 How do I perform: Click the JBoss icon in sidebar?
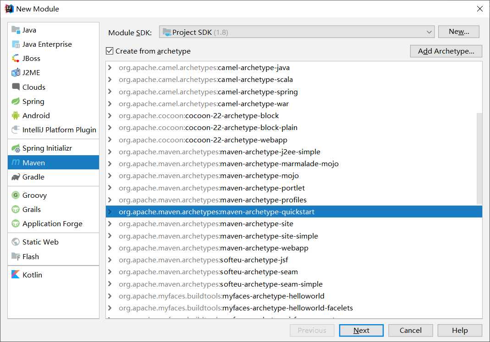coord(16,58)
